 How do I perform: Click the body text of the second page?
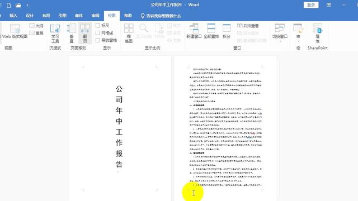click(225, 127)
